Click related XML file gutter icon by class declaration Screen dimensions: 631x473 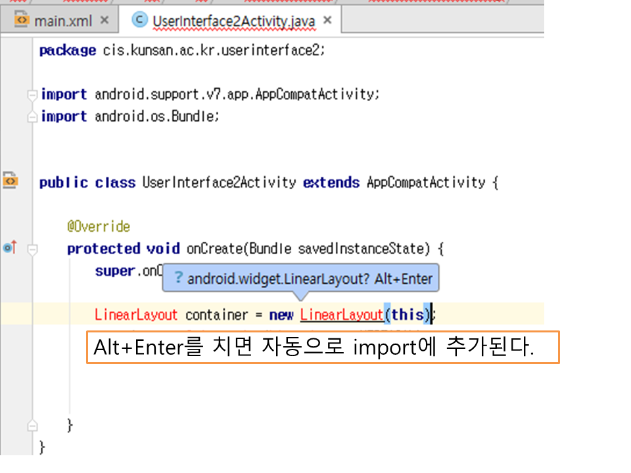point(11,179)
